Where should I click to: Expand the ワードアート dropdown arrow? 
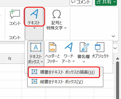73,61
